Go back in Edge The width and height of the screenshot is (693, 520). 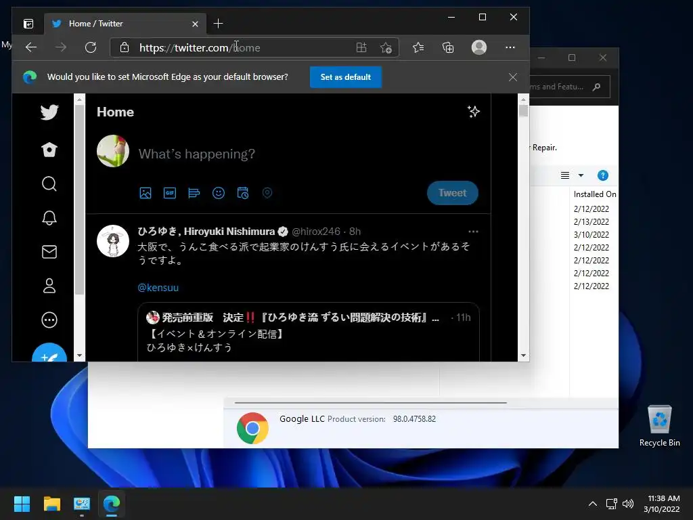coord(31,47)
